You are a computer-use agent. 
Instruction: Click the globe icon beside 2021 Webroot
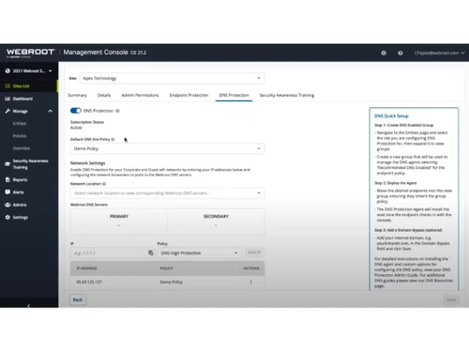point(8,70)
